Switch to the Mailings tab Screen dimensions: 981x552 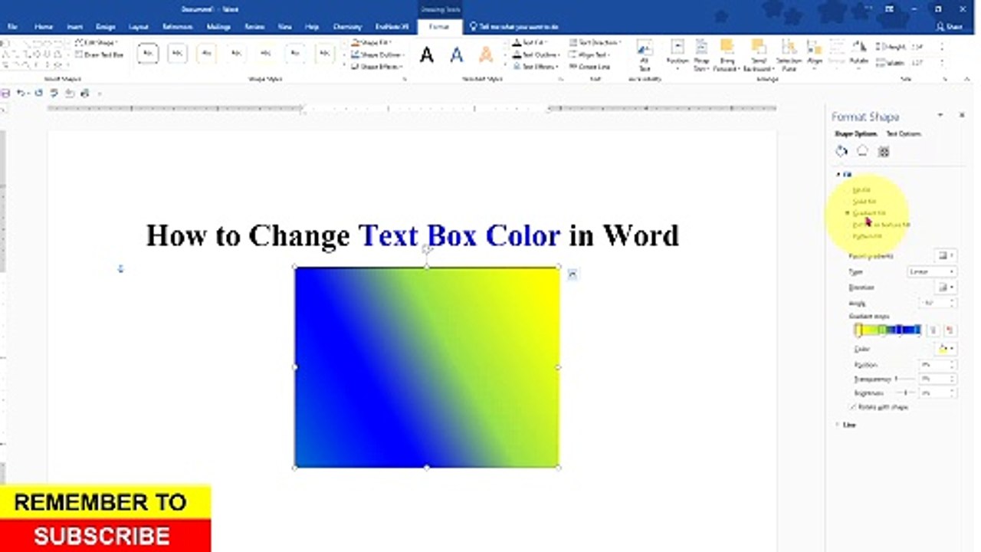pyautogui.click(x=218, y=26)
